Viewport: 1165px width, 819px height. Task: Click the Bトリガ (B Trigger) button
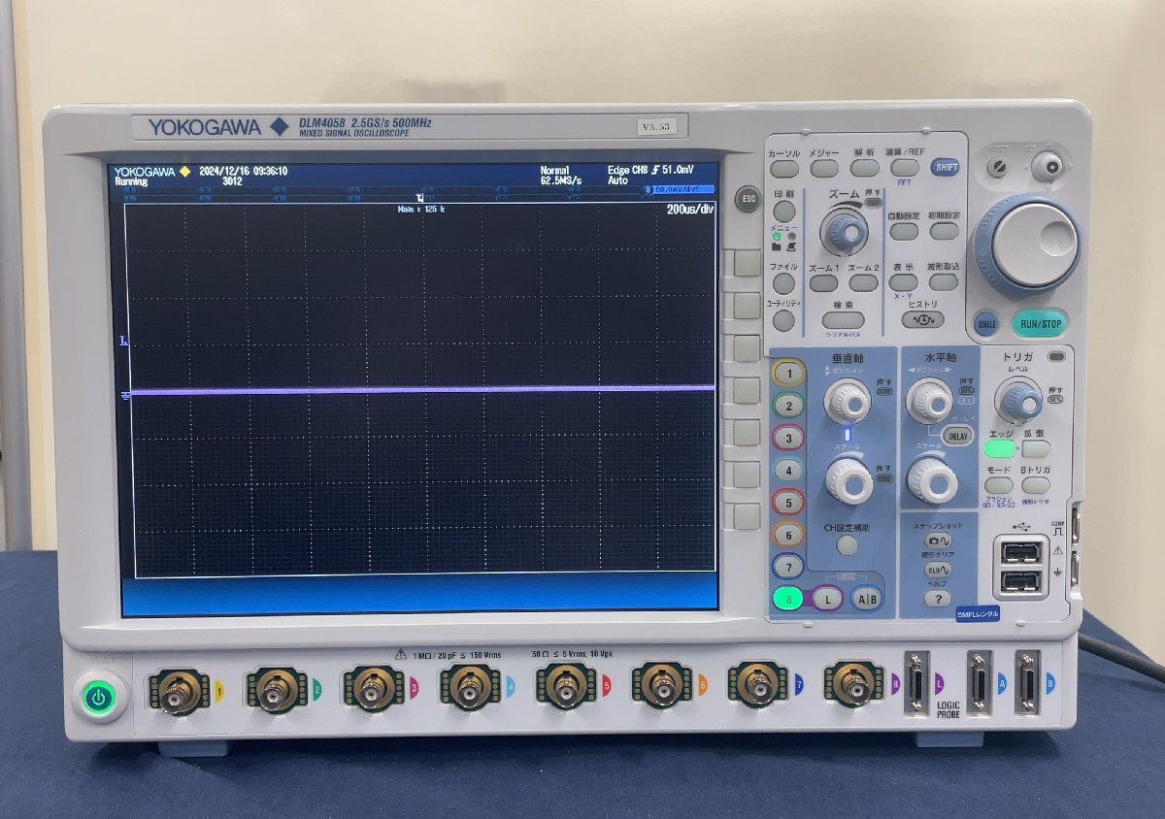[x=1036, y=485]
